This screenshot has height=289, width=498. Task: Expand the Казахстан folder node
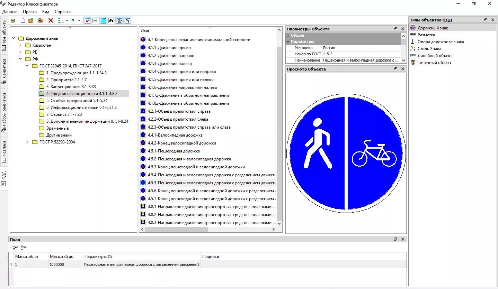20,45
